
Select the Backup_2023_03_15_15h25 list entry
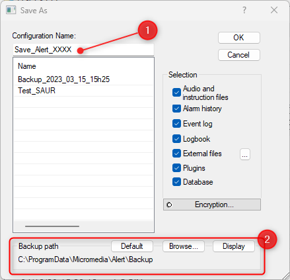tap(83, 79)
